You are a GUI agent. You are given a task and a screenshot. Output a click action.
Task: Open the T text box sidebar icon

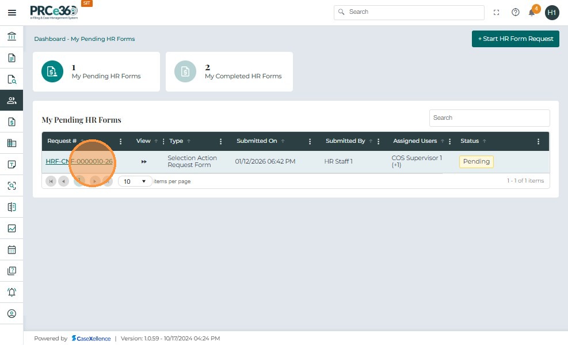tap(12, 165)
